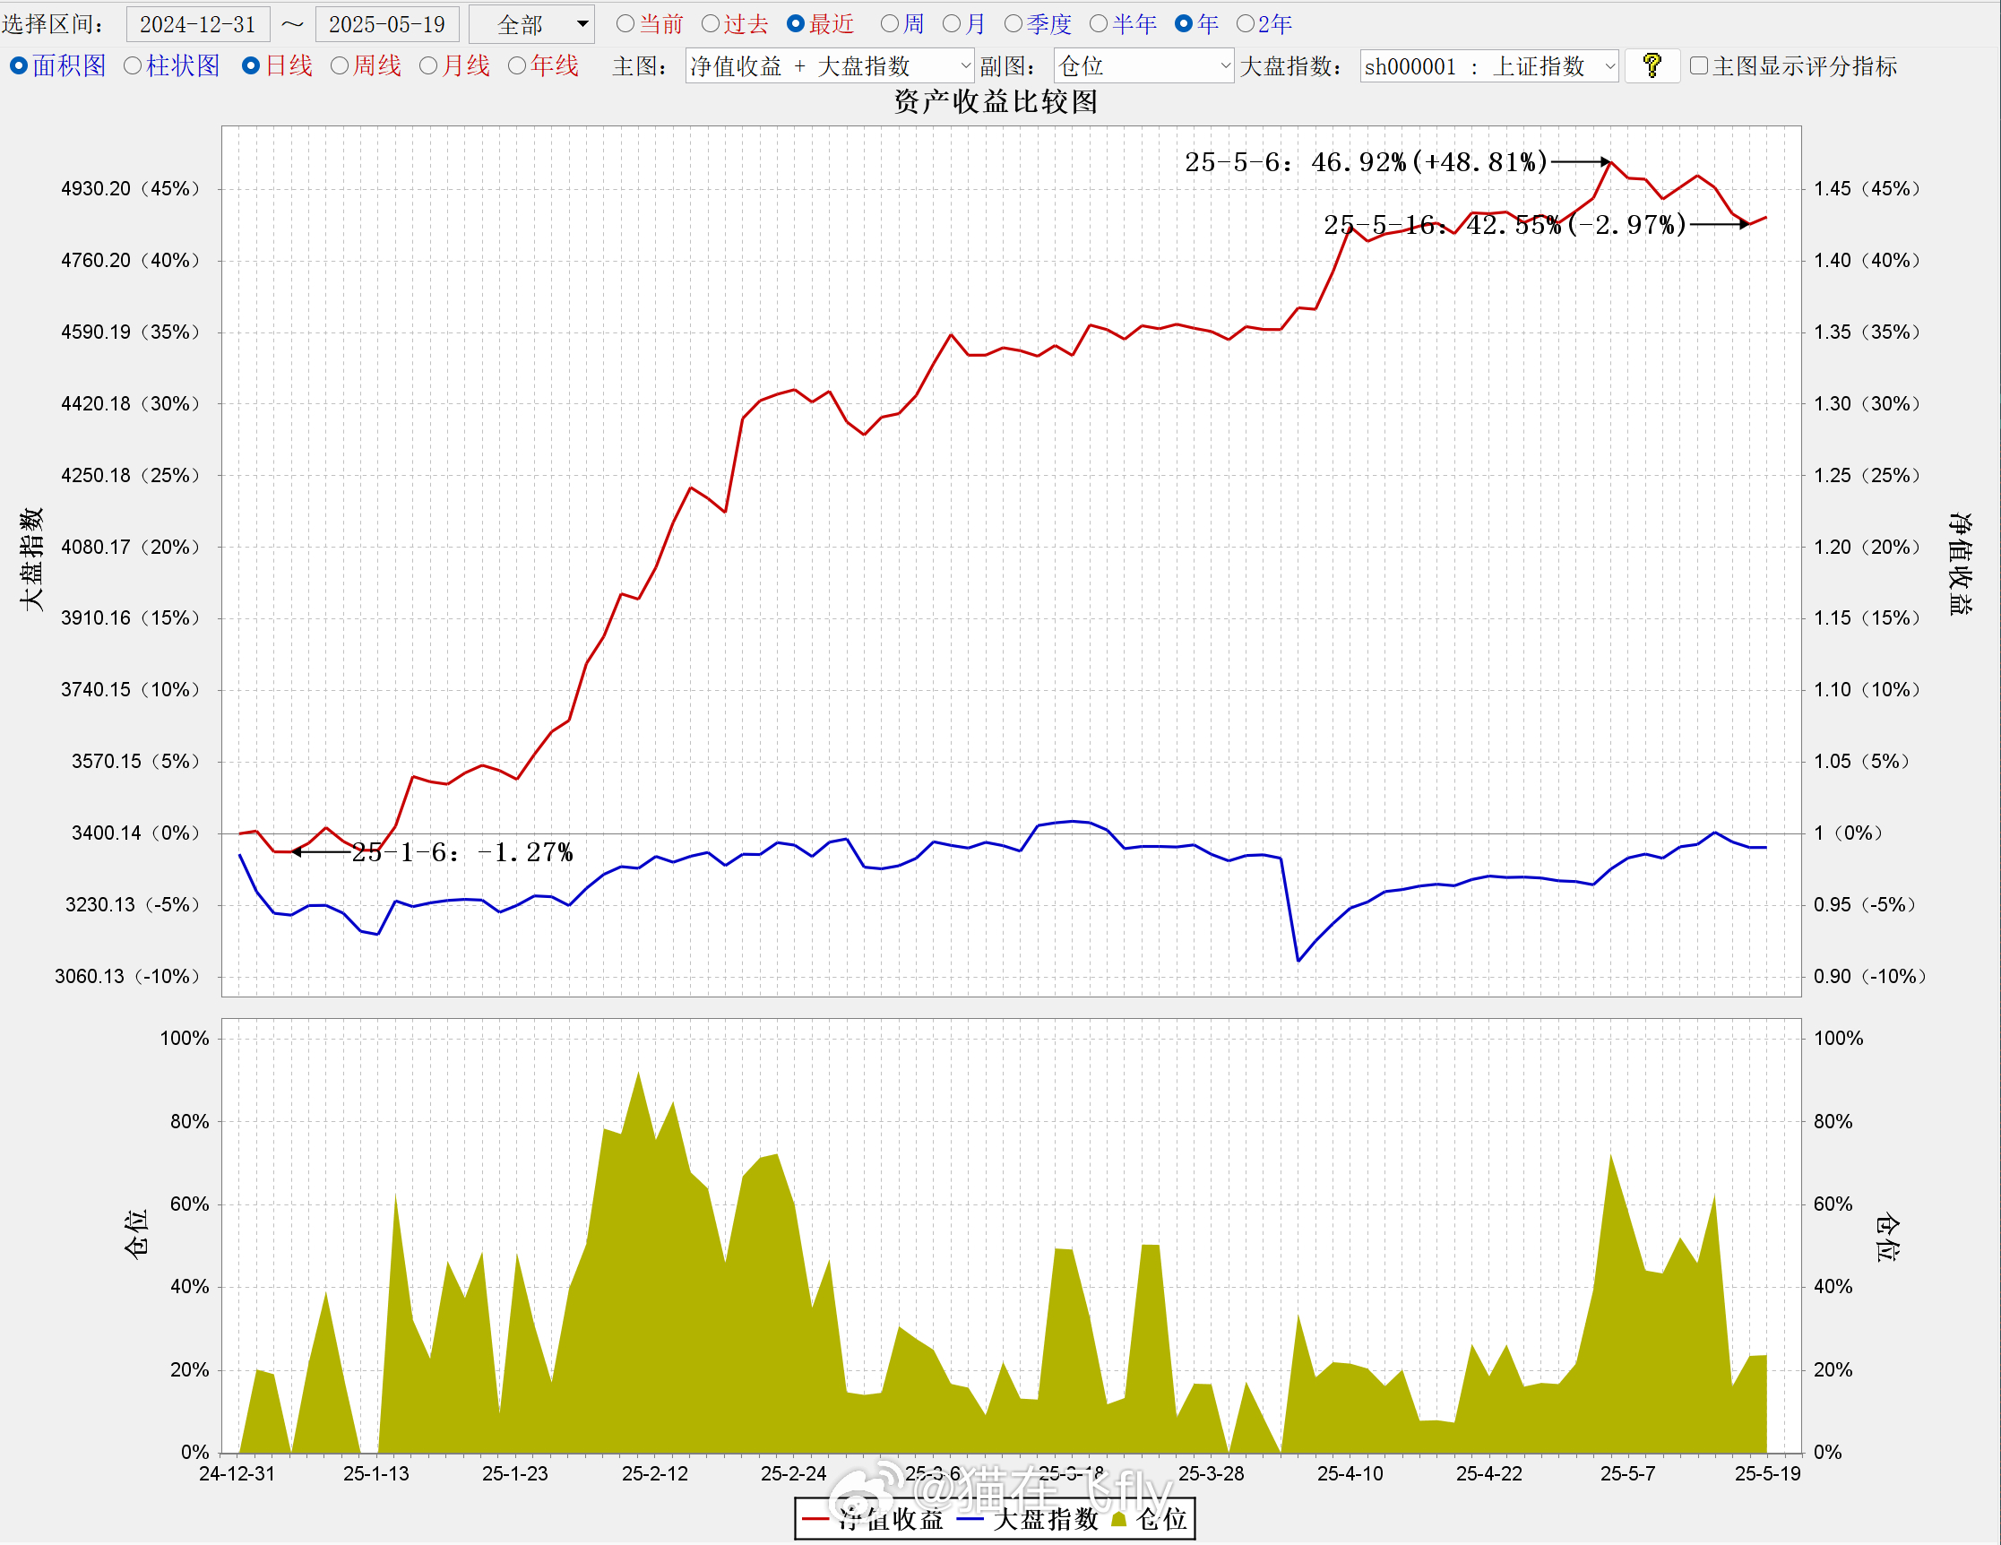
Task: Click the 4080.17 (20%) left axis label
Action: point(130,547)
